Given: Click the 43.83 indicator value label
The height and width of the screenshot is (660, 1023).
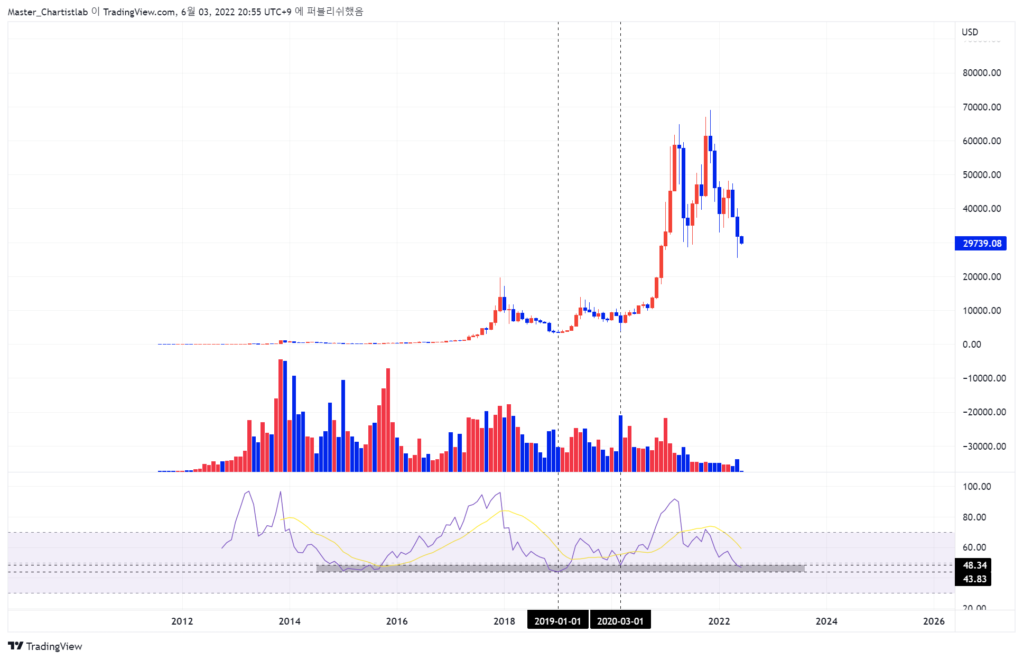Looking at the screenshot, I should (973, 579).
